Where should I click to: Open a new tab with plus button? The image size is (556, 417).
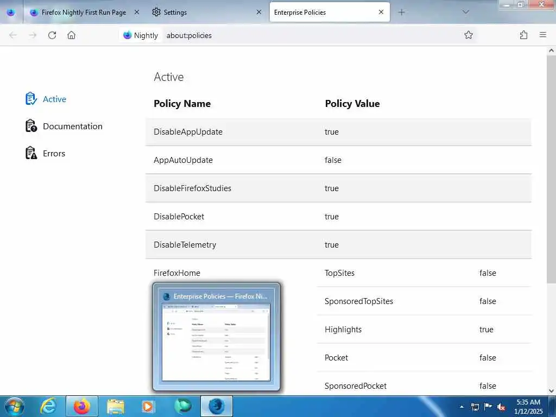pos(401,12)
